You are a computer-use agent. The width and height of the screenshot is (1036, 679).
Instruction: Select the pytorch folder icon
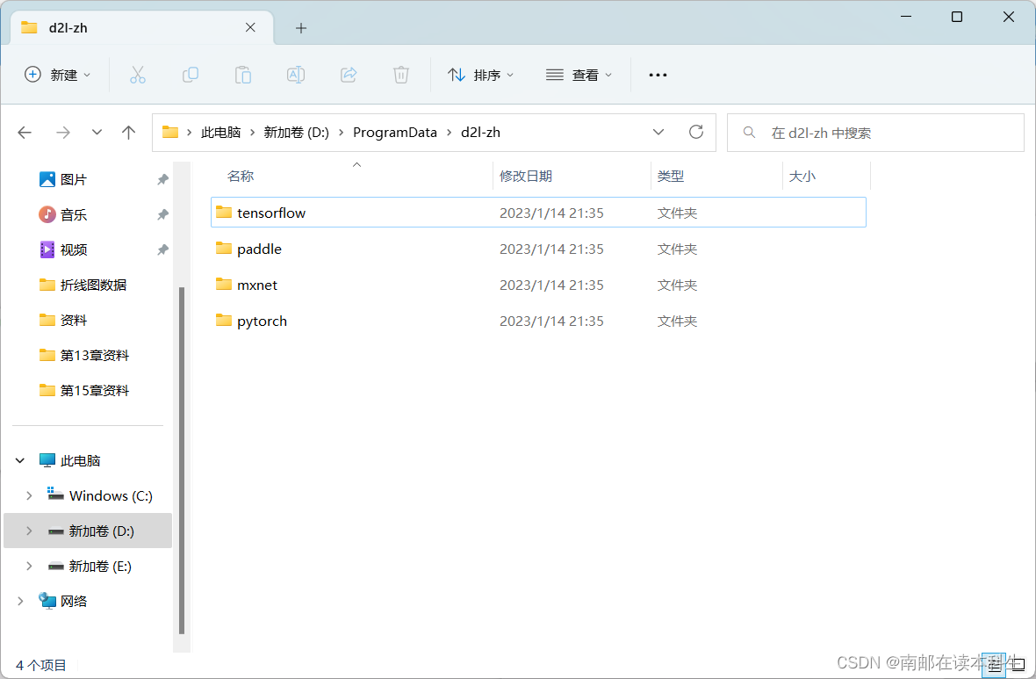224,321
